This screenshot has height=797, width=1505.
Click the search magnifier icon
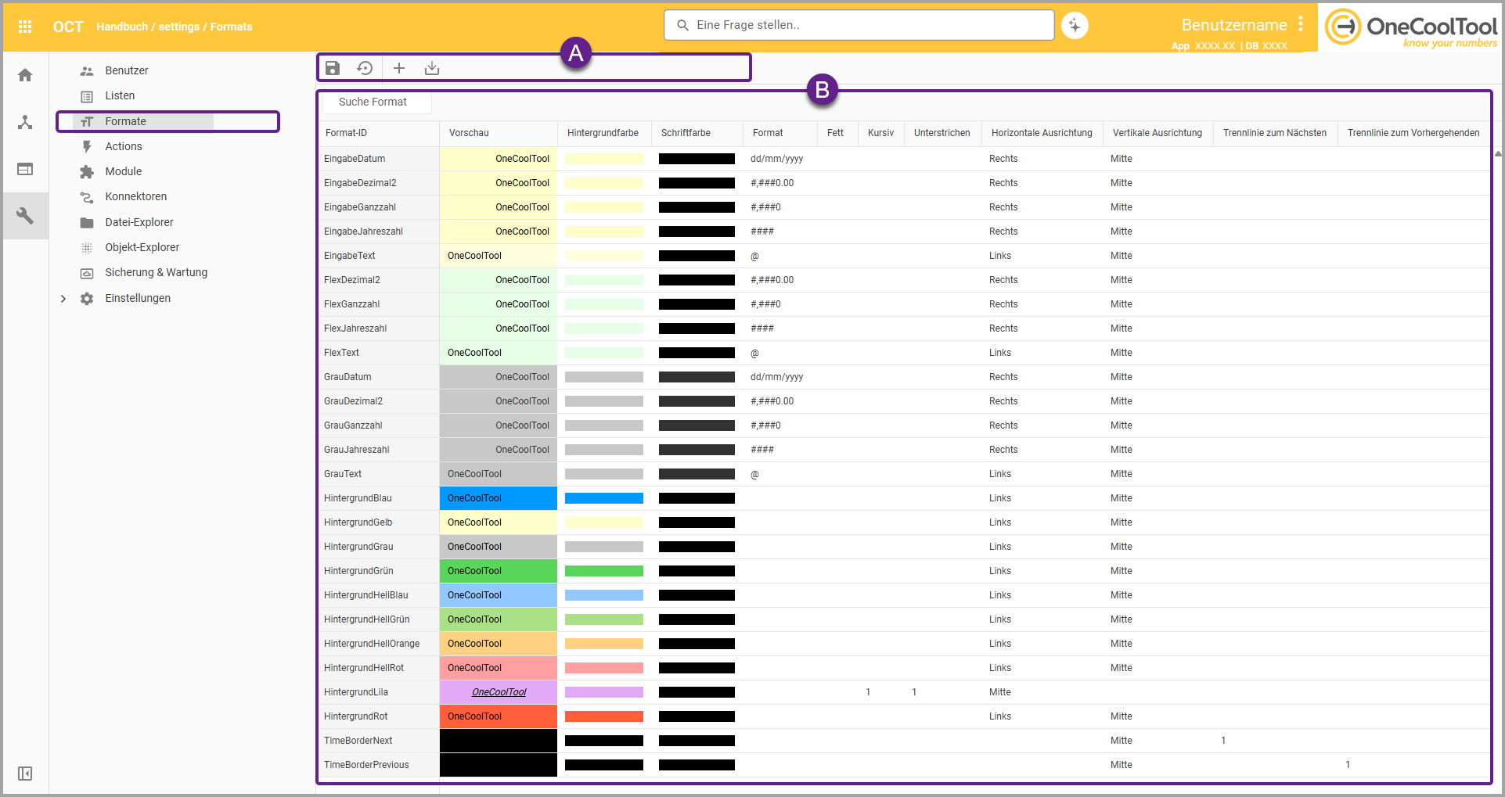click(682, 25)
